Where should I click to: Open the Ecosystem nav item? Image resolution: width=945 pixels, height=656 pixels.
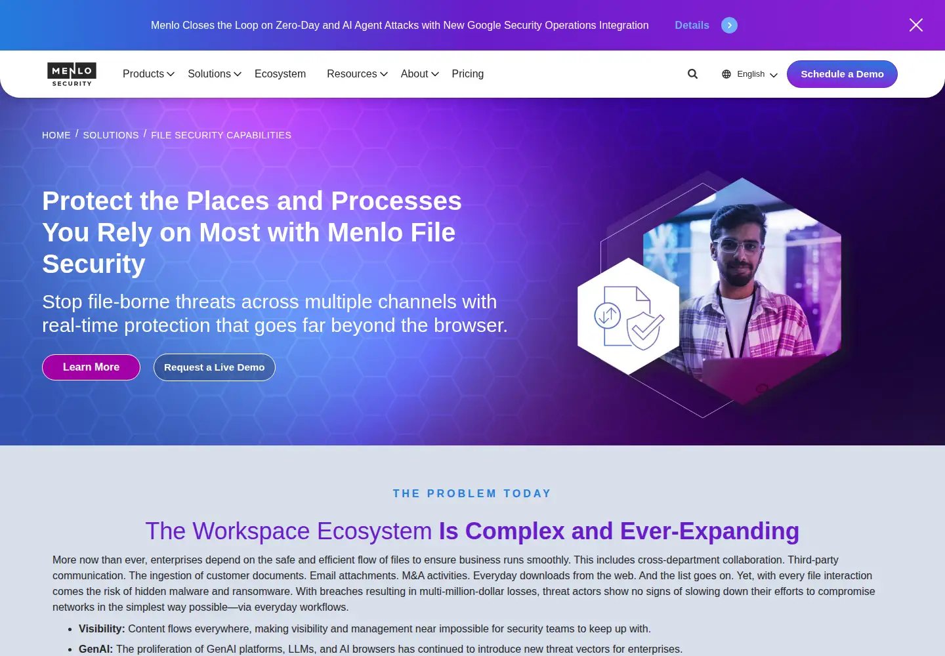(280, 74)
